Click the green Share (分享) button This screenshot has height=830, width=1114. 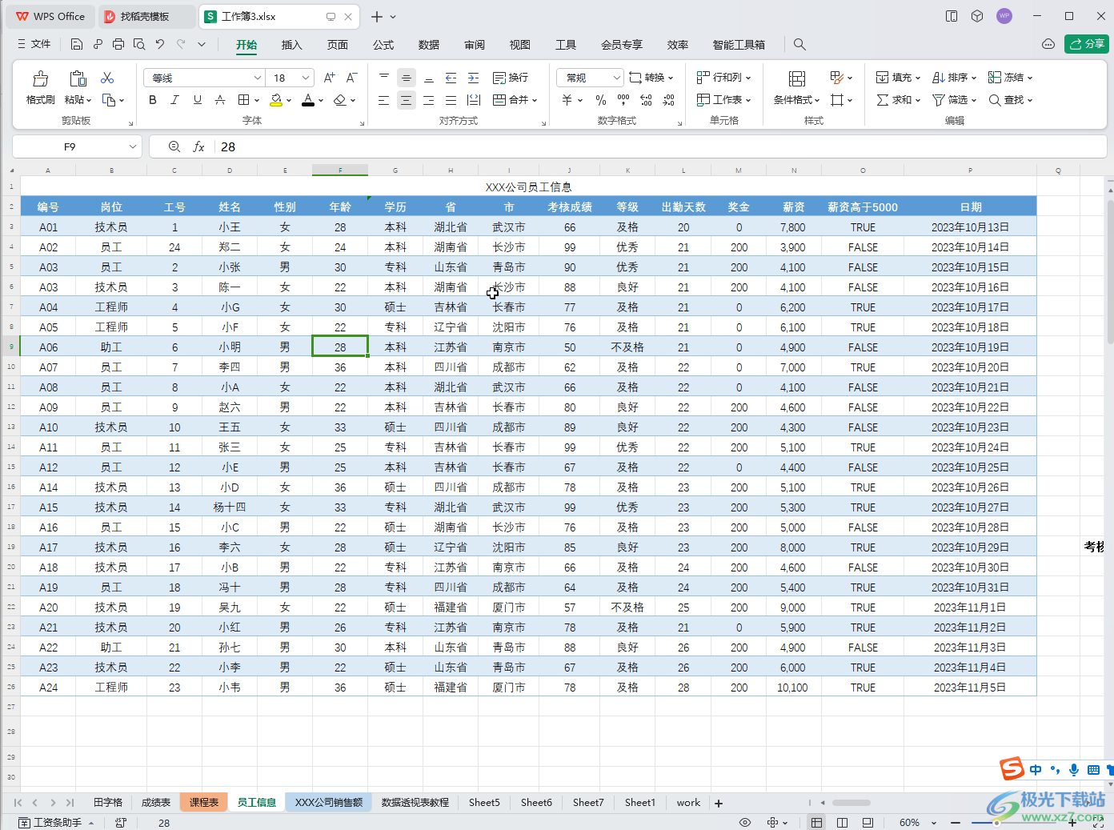1087,44
